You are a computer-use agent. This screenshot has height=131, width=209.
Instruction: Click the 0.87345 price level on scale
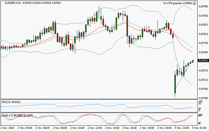click(x=203, y=98)
